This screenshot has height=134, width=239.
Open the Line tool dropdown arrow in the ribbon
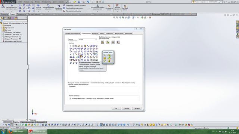pyautogui.click(x=22, y=5)
